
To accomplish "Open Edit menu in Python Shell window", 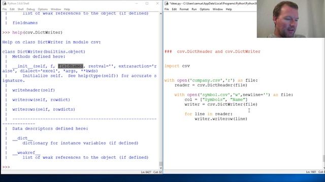I will 12,9.
